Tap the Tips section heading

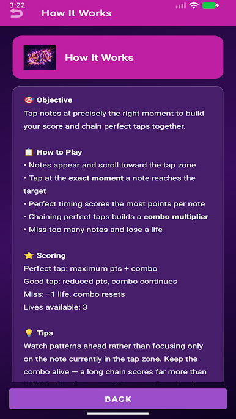(x=45, y=333)
